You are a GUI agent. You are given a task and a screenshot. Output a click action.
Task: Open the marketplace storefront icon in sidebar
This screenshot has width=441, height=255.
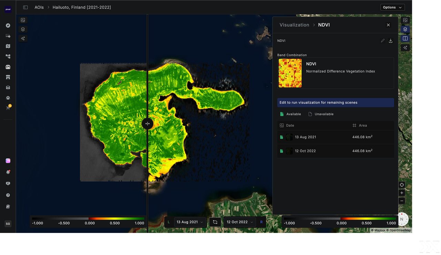tap(8, 77)
